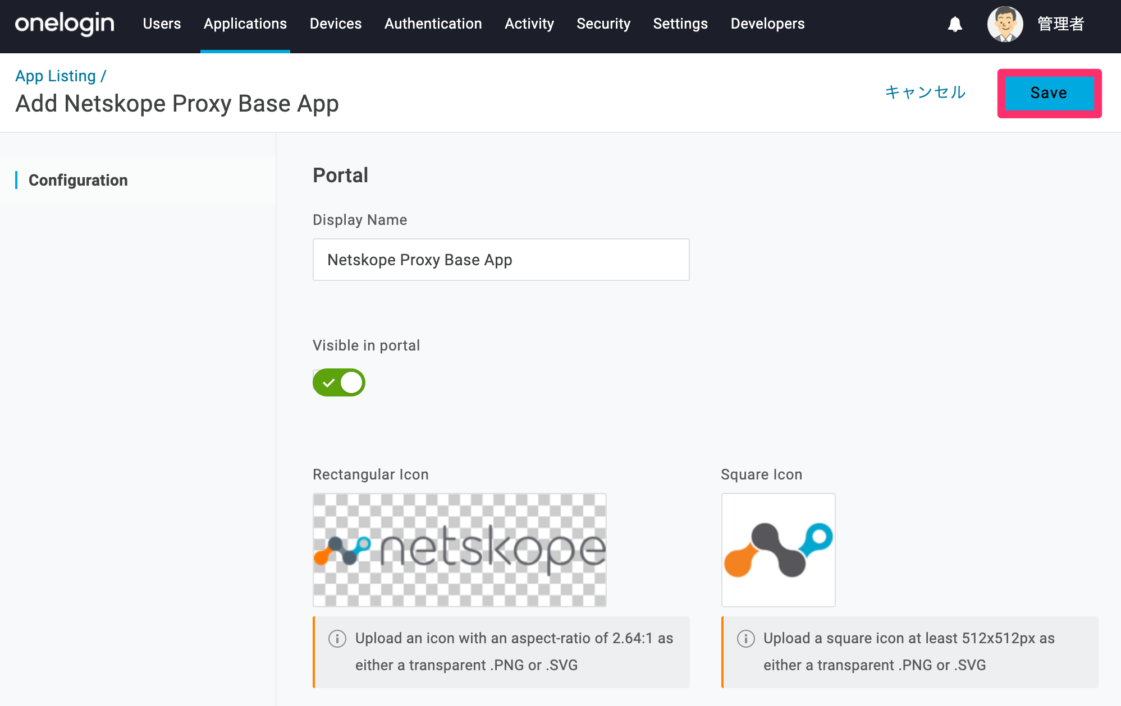
Task: Click info icon beside rectangular icon hint
Action: (x=337, y=638)
